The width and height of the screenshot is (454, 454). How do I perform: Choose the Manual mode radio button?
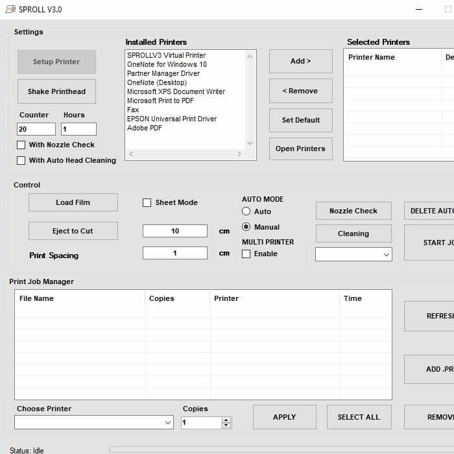[x=246, y=227]
